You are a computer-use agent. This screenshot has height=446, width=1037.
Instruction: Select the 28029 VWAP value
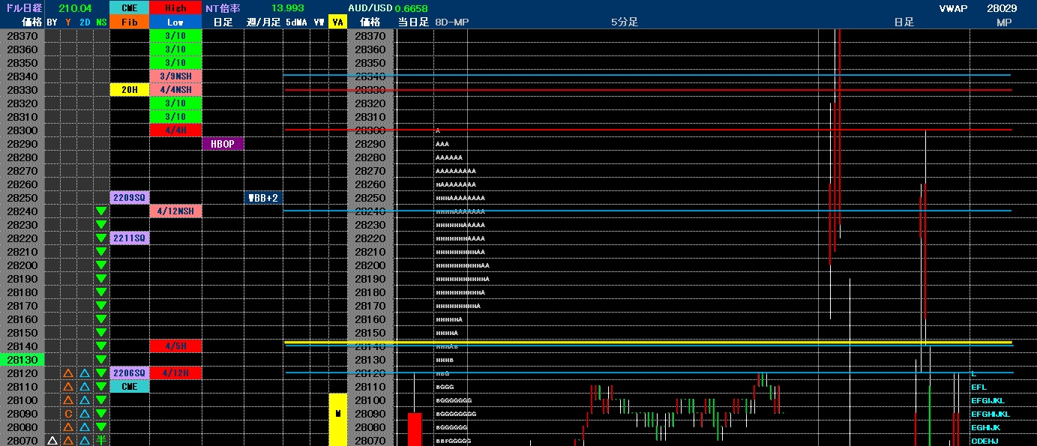(x=1001, y=8)
